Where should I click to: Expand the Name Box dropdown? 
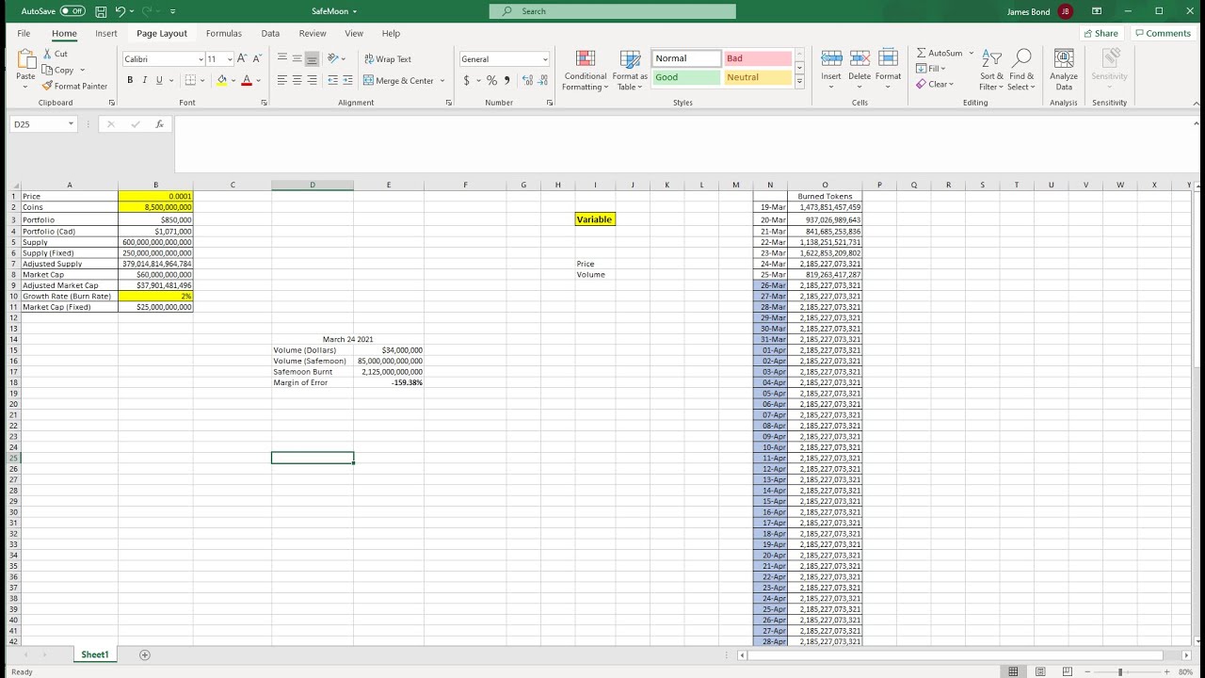[x=71, y=123]
